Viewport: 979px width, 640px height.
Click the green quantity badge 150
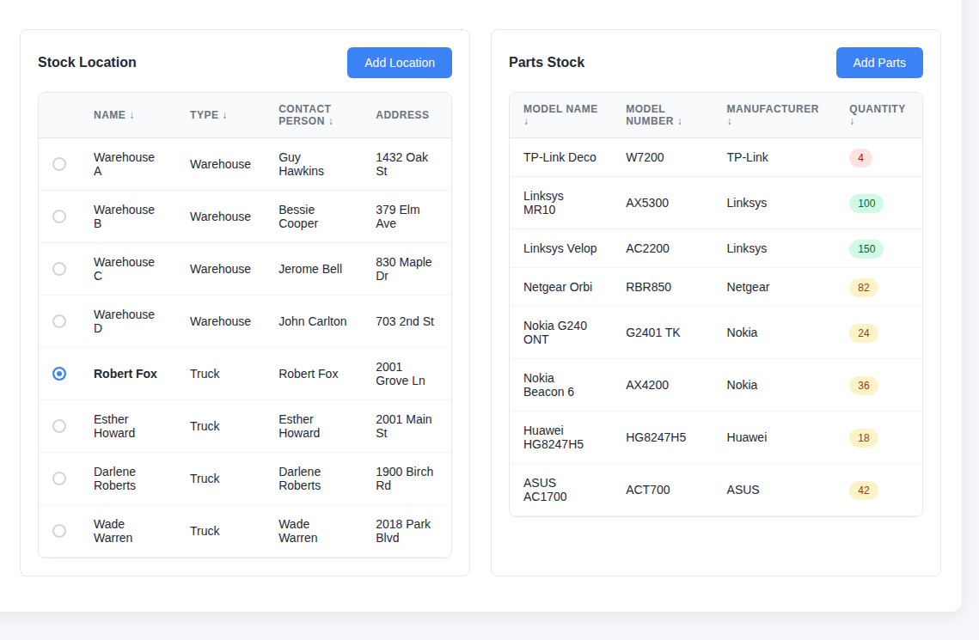pyautogui.click(x=866, y=249)
